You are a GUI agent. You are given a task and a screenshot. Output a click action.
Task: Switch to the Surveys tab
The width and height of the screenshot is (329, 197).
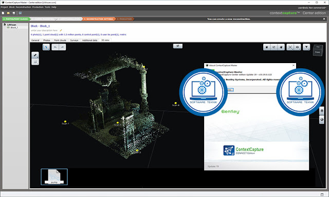(74, 40)
